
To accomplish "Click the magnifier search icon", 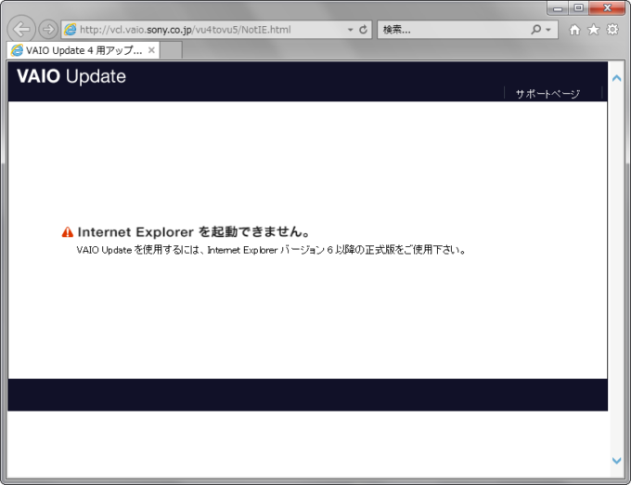I will tap(537, 30).
